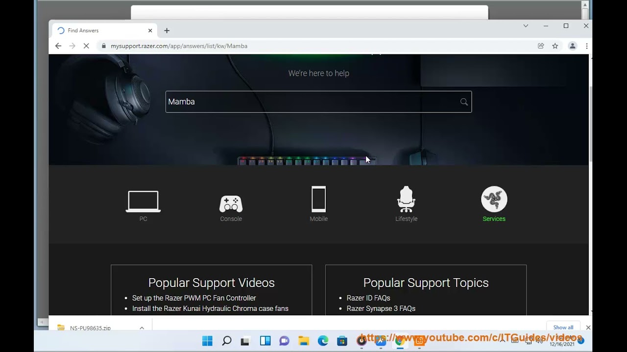Viewport: 627px width, 352px height.
Task: Open a new tab with plus button
Action: pos(167,30)
